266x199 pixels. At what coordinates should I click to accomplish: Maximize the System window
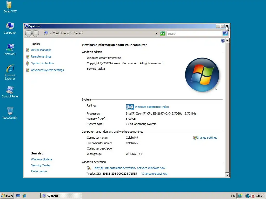[x=222, y=26]
